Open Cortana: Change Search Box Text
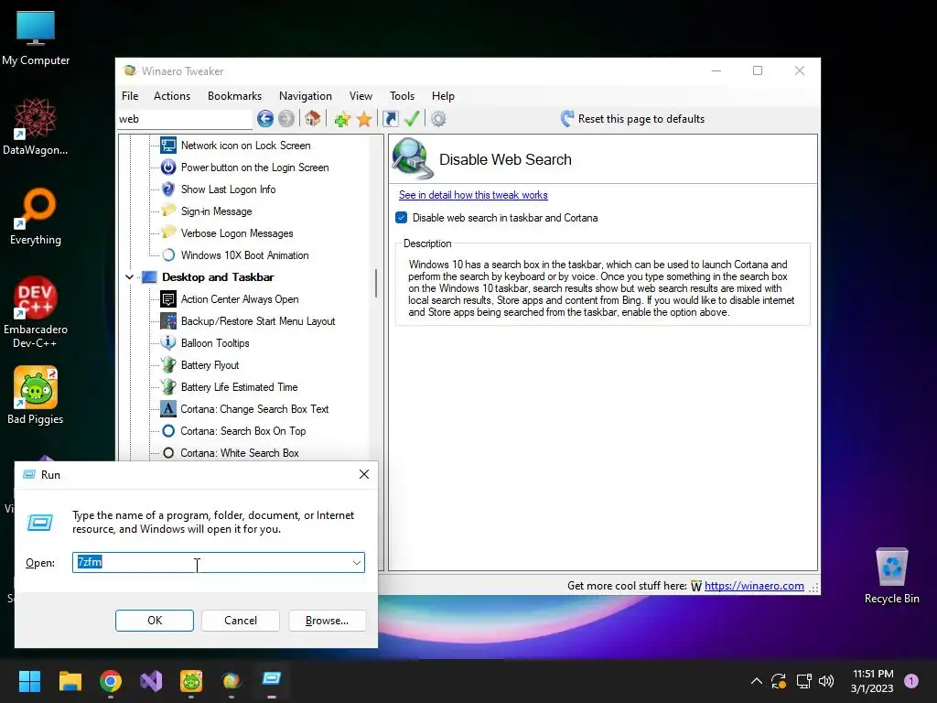Image resolution: width=937 pixels, height=703 pixels. (x=254, y=409)
